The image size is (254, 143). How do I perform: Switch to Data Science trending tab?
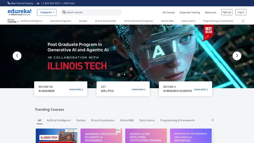tap(147, 120)
